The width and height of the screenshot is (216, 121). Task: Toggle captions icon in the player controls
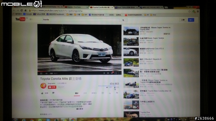(x=108, y=73)
